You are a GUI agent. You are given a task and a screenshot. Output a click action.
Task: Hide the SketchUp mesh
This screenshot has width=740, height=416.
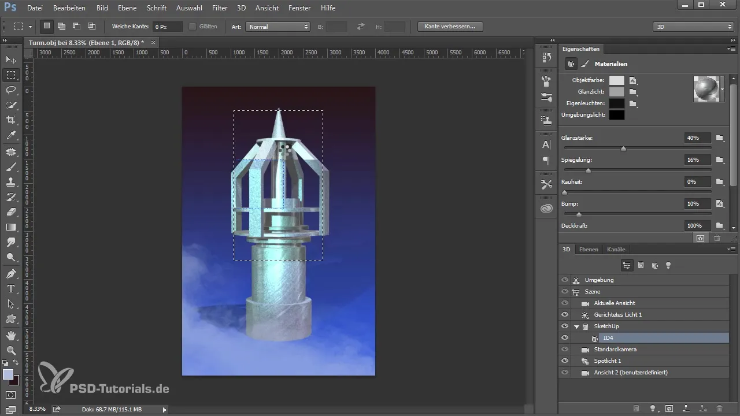point(565,326)
